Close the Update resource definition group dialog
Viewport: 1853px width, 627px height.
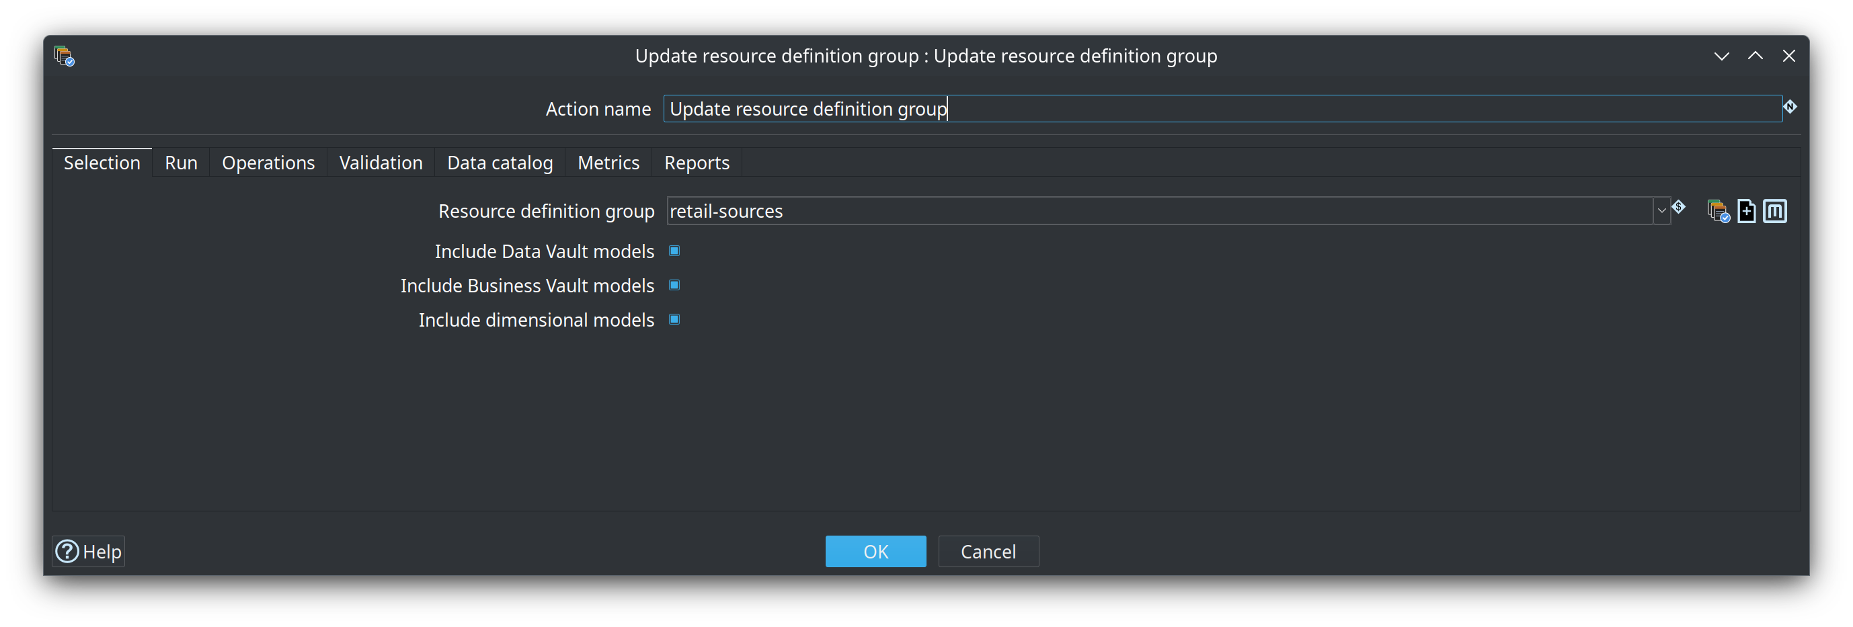point(1789,56)
